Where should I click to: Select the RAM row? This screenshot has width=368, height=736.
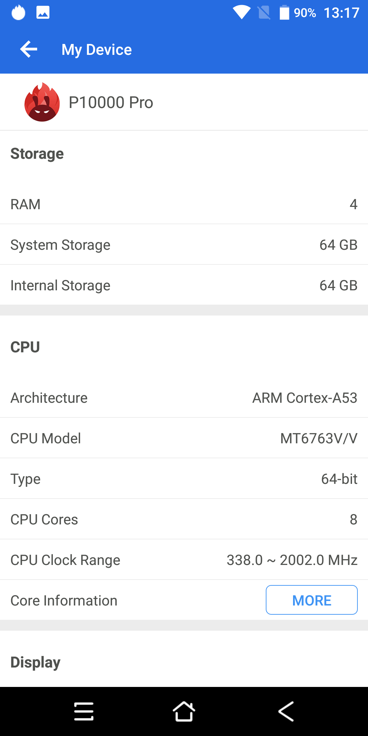point(184,204)
